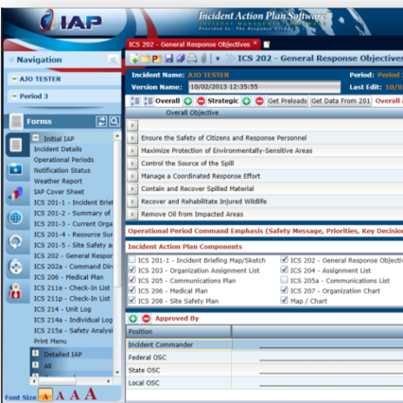Click the open folder icon in toolbar
Viewport: 403px width, 403px height.
click(x=146, y=59)
